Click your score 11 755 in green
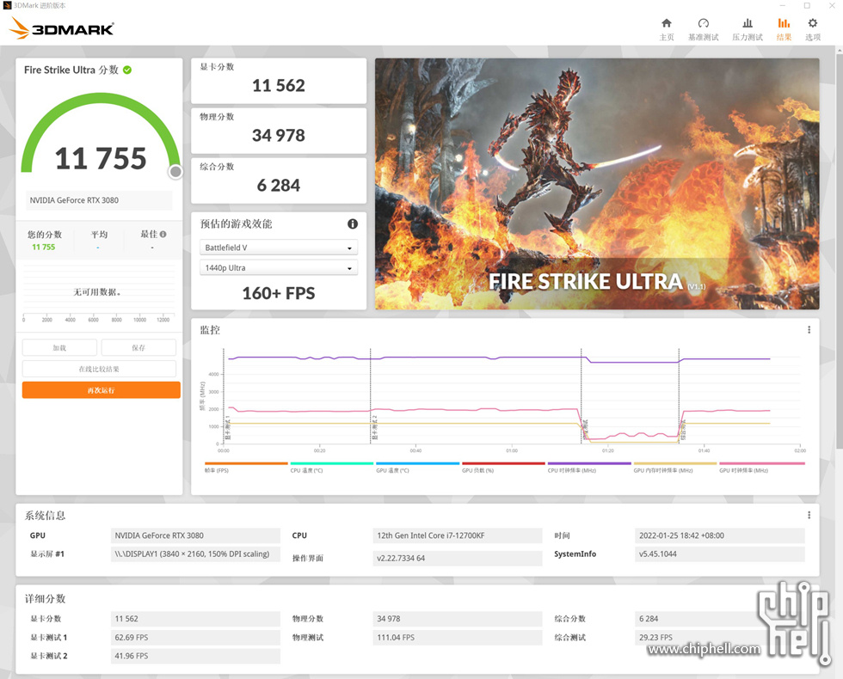843x679 pixels. click(44, 248)
